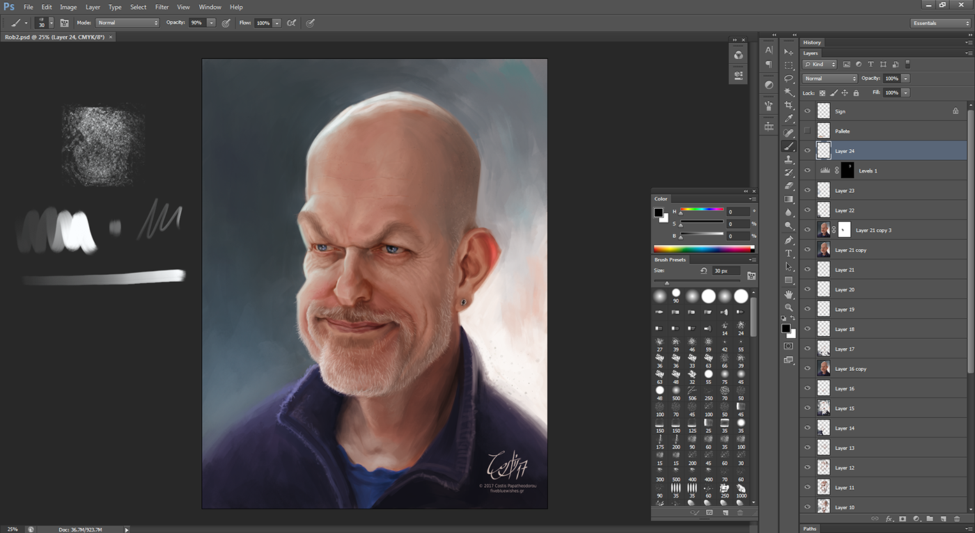This screenshot has width=975, height=533.
Task: Select the Layer 21 copy layer
Action: click(883, 250)
